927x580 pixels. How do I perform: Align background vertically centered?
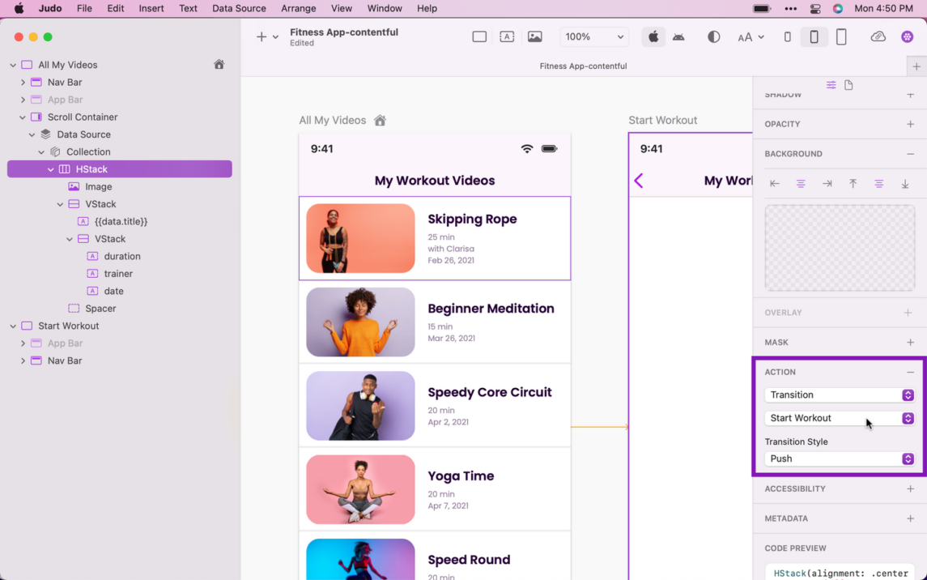879,184
